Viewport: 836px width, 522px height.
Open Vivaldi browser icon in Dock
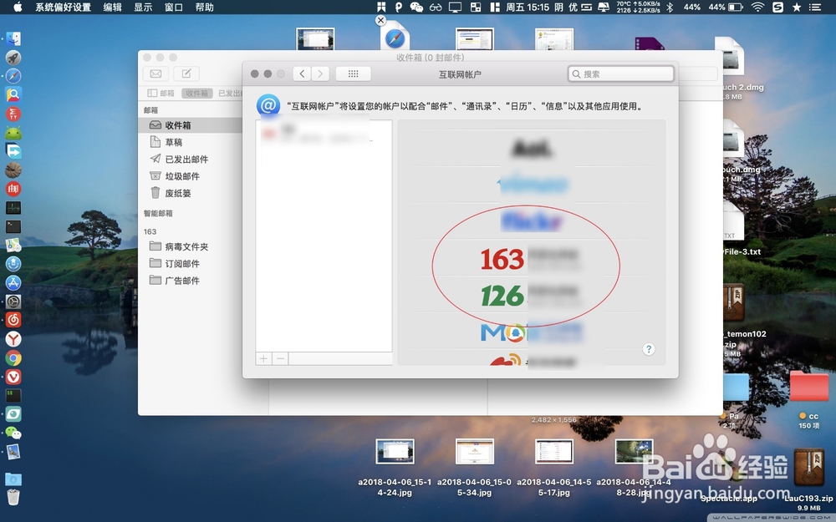coord(13,377)
